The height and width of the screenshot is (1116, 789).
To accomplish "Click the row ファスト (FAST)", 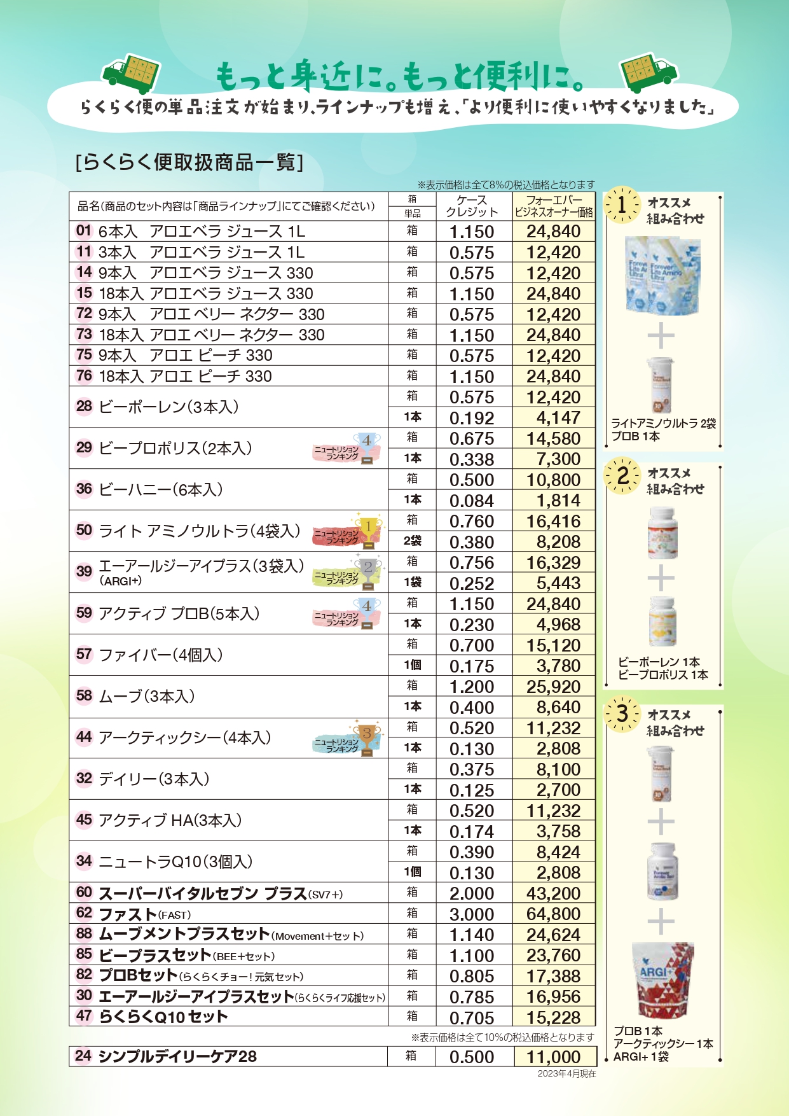I will (333, 914).
